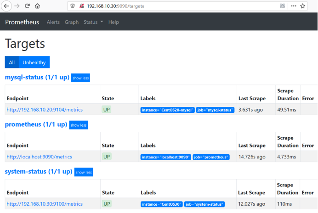Click Last Scrape header in system-status table
The image size is (318, 213).
[x=251, y=192]
